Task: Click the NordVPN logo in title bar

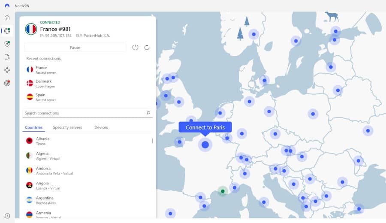Action: 7,6
